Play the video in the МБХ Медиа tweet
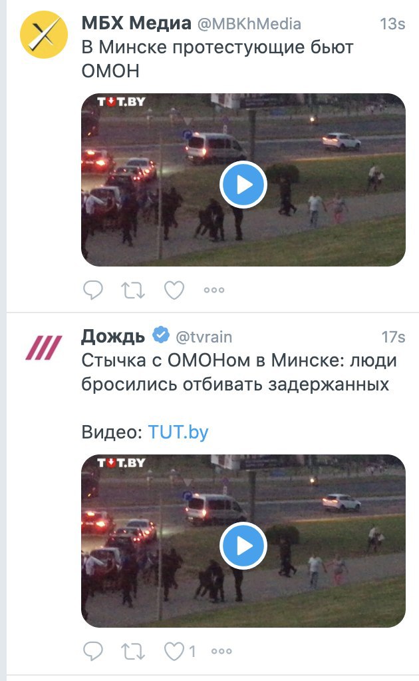This screenshot has width=419, height=681. 243,185
